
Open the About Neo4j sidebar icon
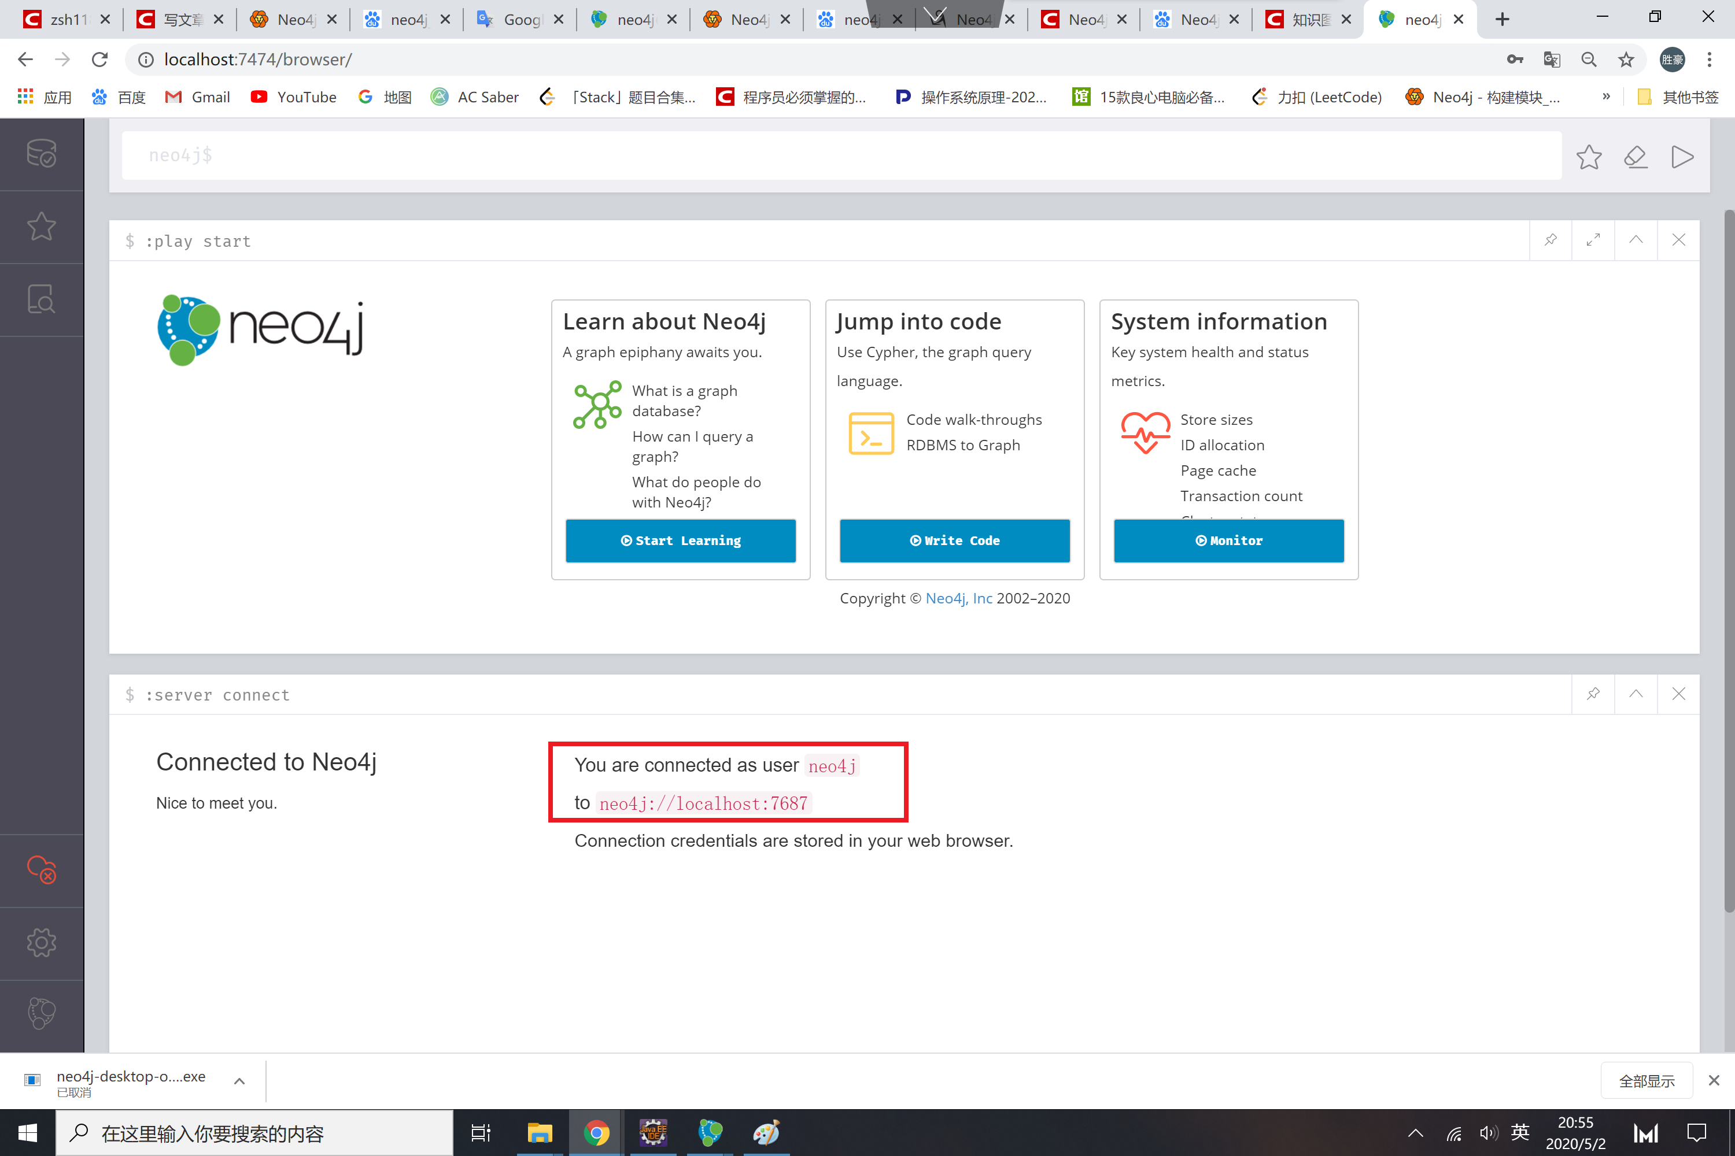(41, 1013)
